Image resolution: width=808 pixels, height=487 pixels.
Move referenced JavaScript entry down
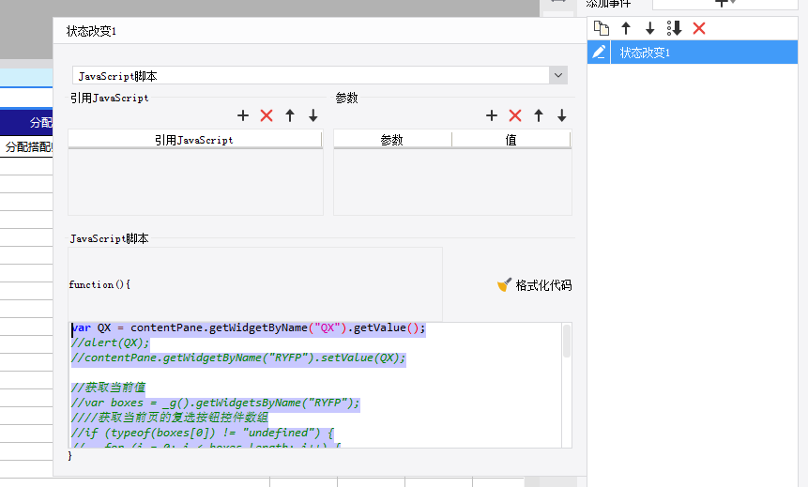[313, 115]
